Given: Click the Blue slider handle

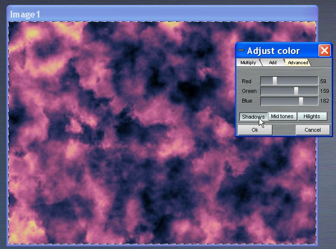Looking at the screenshot, I should (301, 101).
